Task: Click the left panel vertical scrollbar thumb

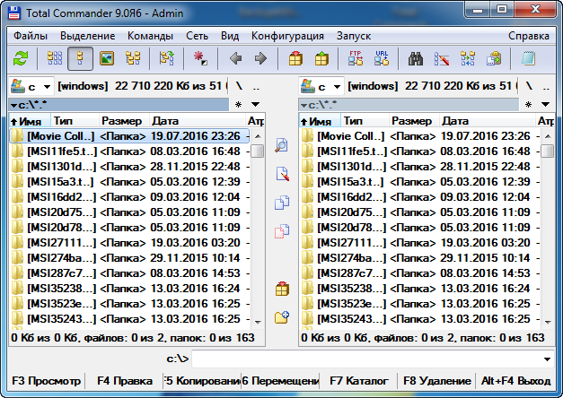Action: (258, 151)
